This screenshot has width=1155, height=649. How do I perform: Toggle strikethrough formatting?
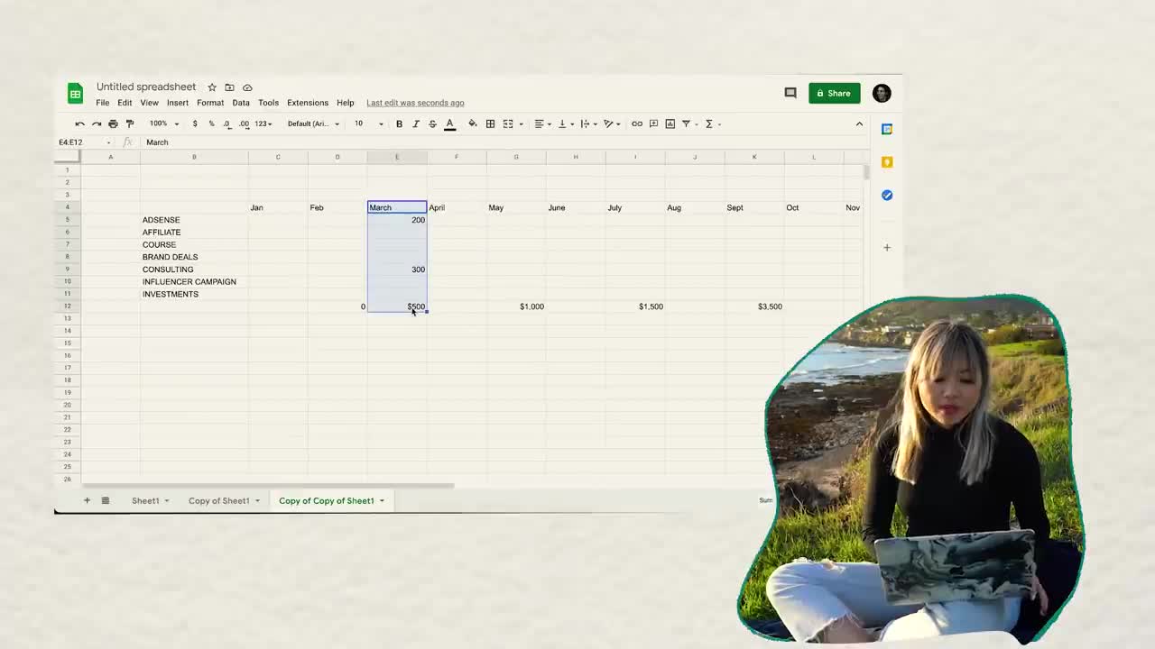pyautogui.click(x=432, y=123)
